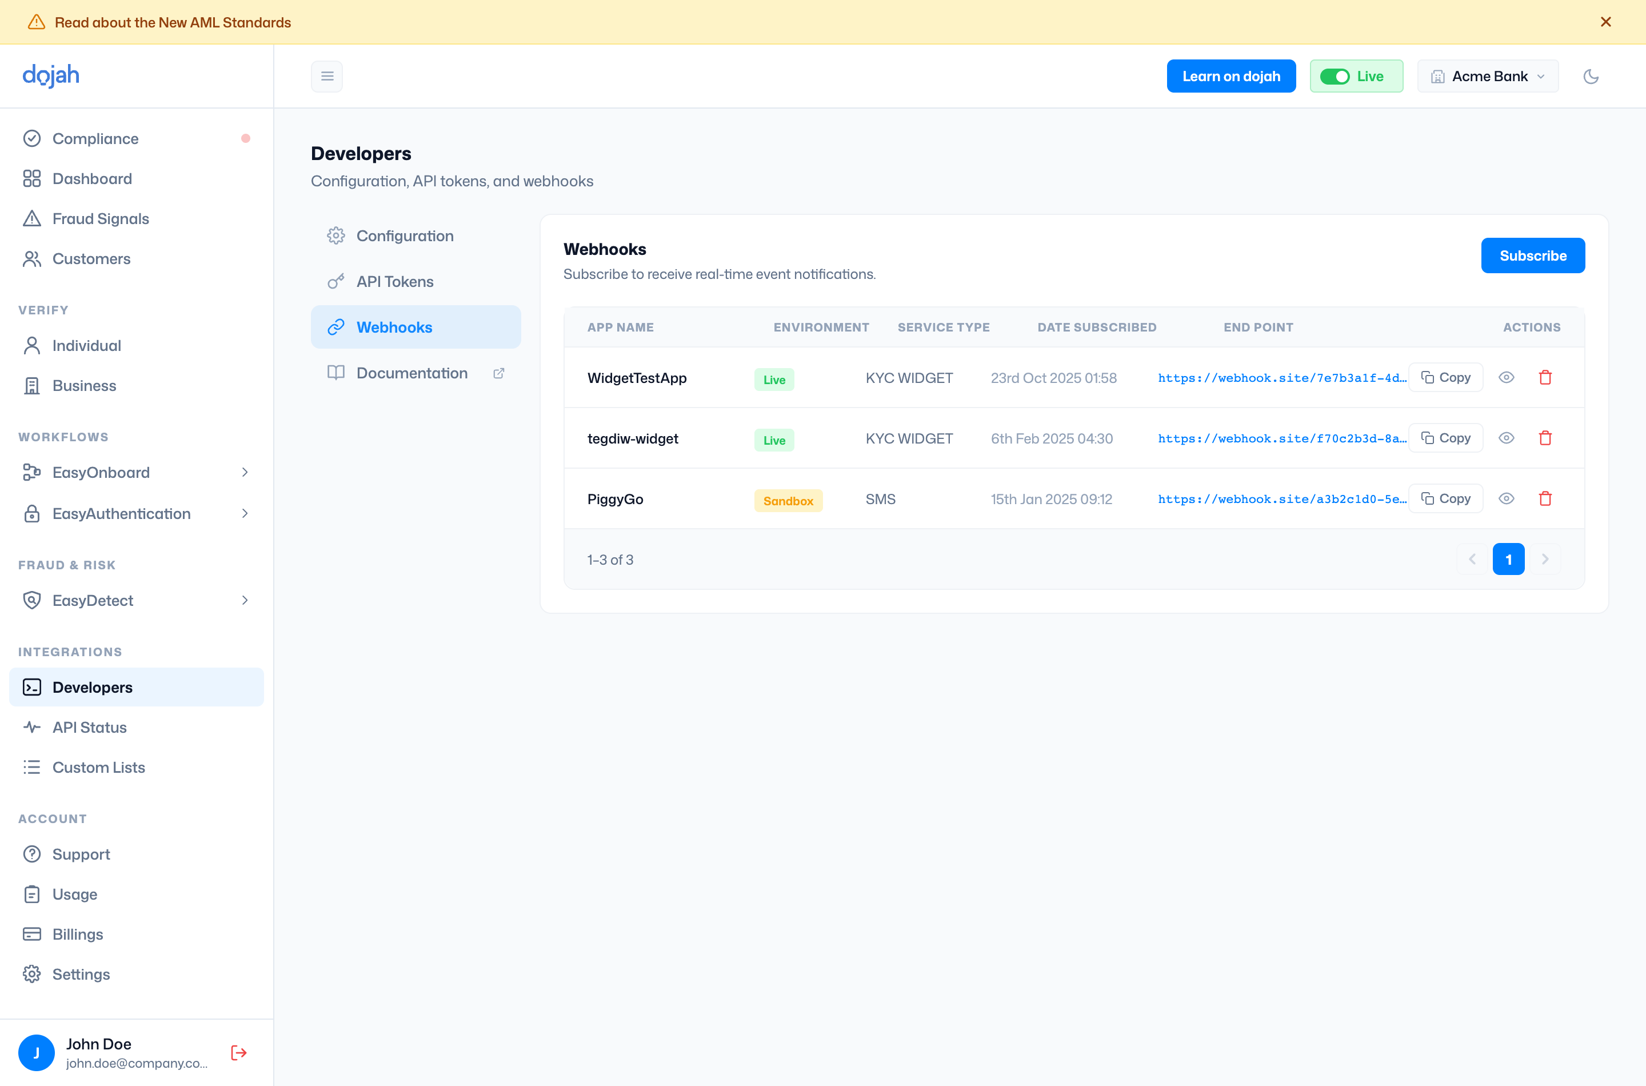Click John Doe avatar

coord(36,1053)
